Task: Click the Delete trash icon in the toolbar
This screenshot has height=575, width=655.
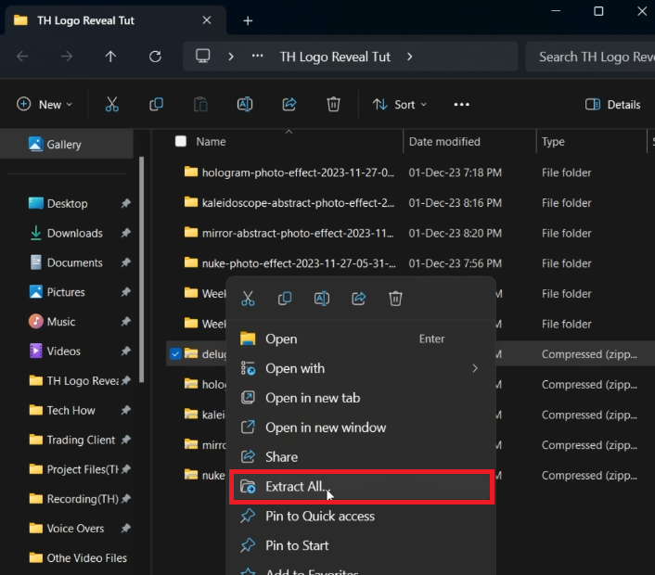Action: [x=334, y=105]
